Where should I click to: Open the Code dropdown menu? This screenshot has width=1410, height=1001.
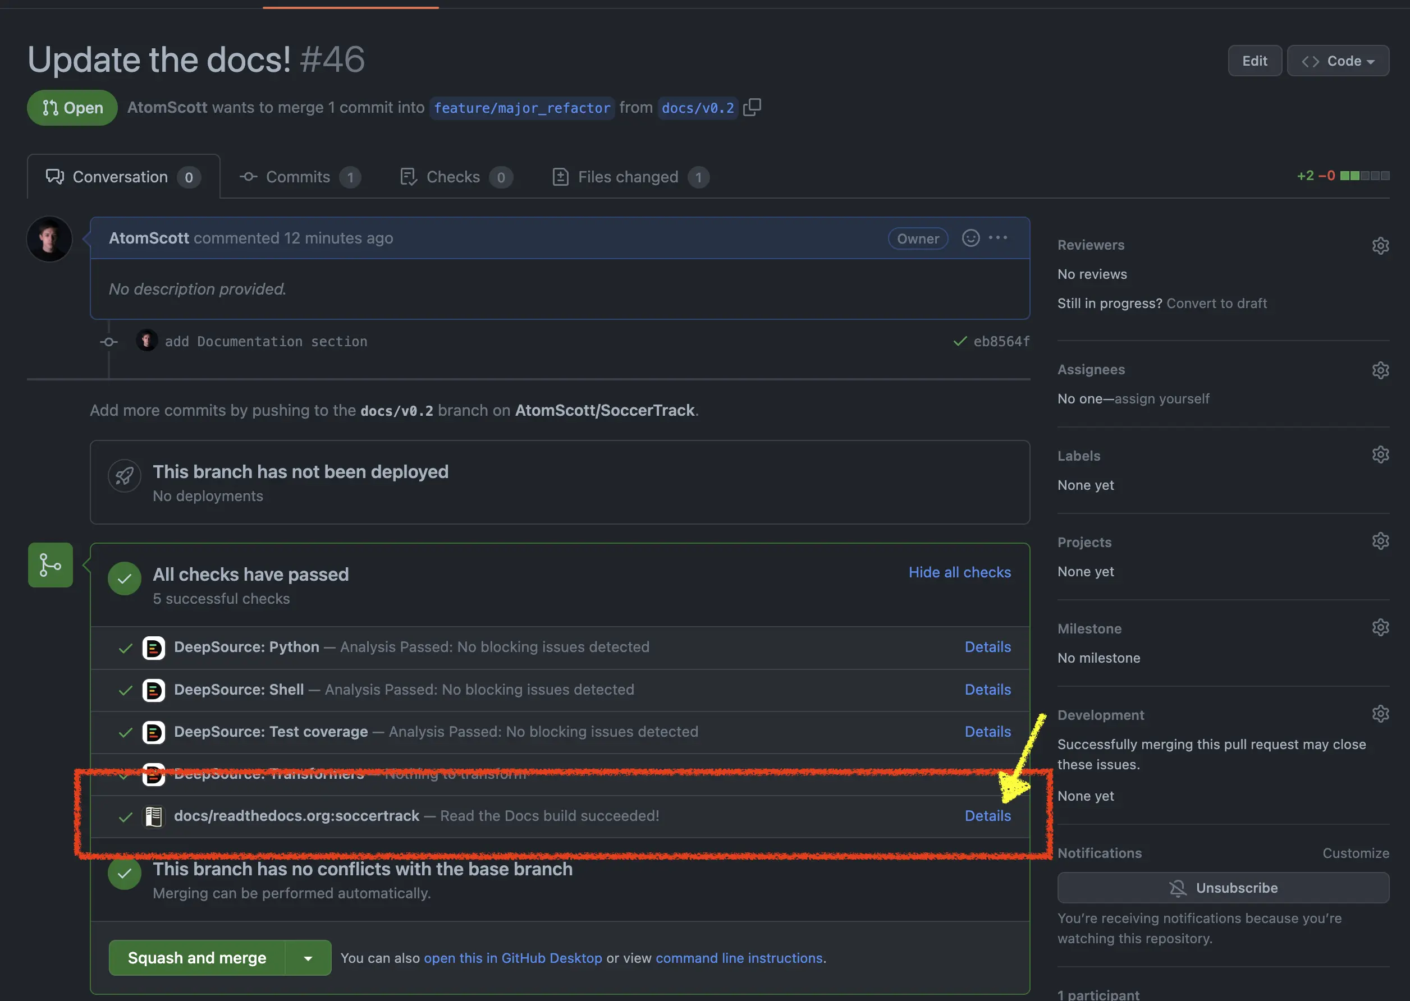click(x=1338, y=61)
